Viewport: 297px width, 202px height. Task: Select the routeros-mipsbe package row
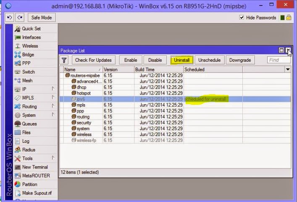(x=175, y=76)
